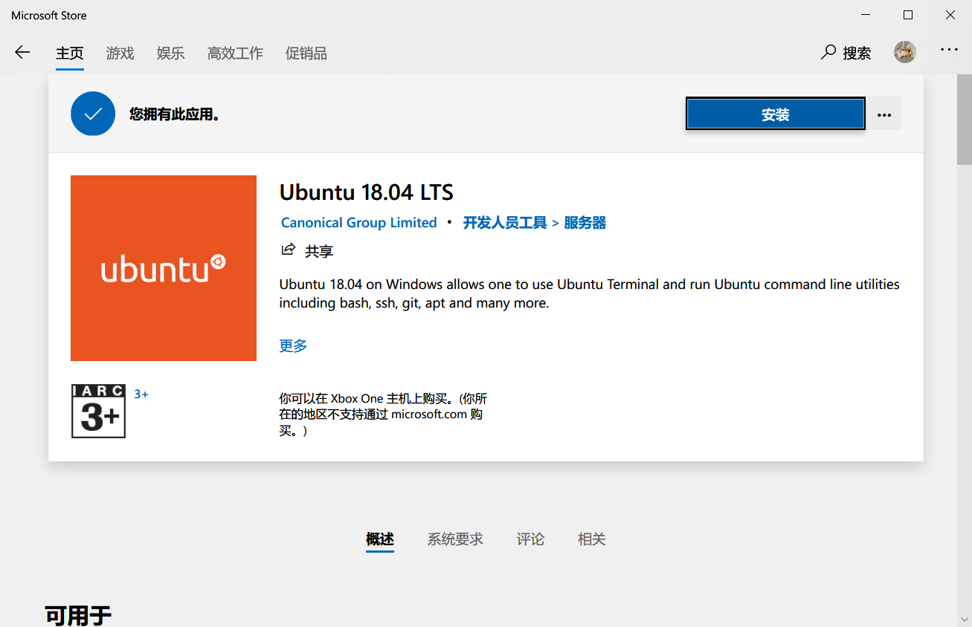Click the 共享 share label

[319, 251]
